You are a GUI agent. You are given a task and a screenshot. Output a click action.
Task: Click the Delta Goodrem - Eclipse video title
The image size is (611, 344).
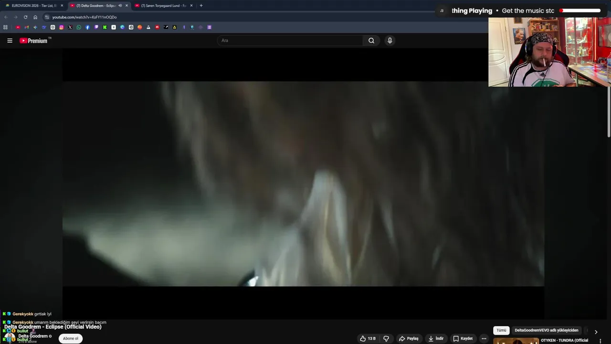click(53, 327)
